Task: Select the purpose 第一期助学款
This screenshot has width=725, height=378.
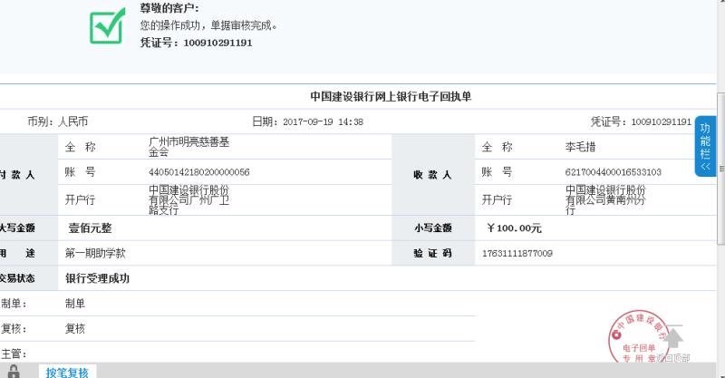Action: 95,253
